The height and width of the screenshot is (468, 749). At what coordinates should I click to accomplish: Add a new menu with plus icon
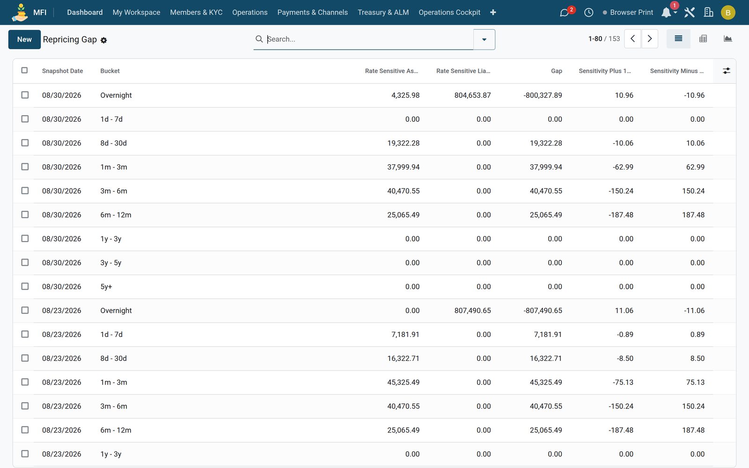493,12
